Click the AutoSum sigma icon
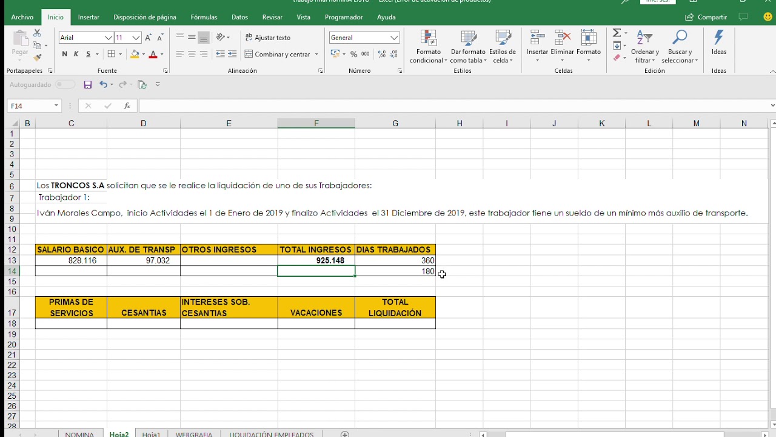Image resolution: width=776 pixels, height=437 pixels. [617, 33]
